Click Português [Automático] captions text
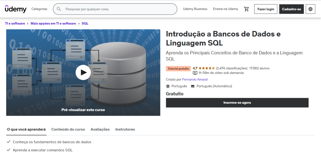The image size is (321, 153). point(214,86)
